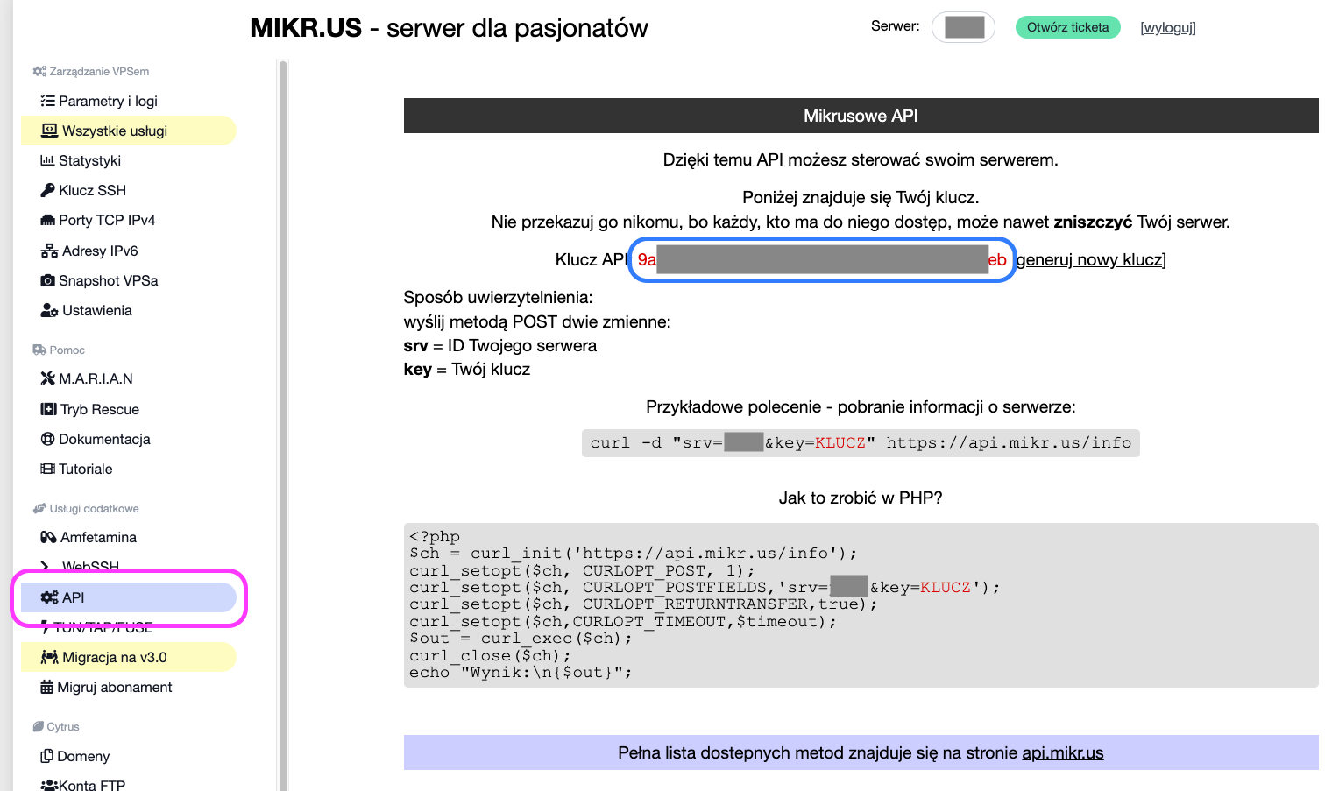This screenshot has width=1339, height=791.
Task: Click the key icon beside Klucz SSH
Action: [x=47, y=190]
